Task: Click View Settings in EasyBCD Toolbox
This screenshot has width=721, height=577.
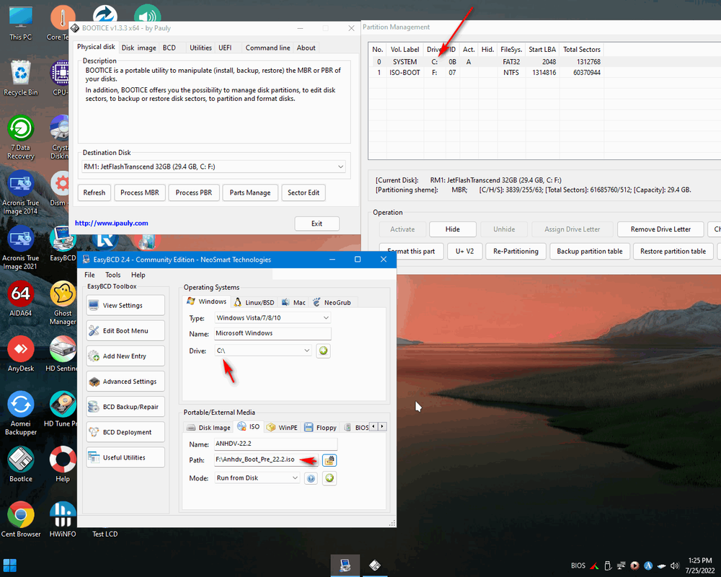Action: click(x=125, y=306)
